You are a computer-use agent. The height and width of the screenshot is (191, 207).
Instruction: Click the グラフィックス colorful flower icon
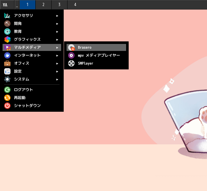(x=7, y=39)
